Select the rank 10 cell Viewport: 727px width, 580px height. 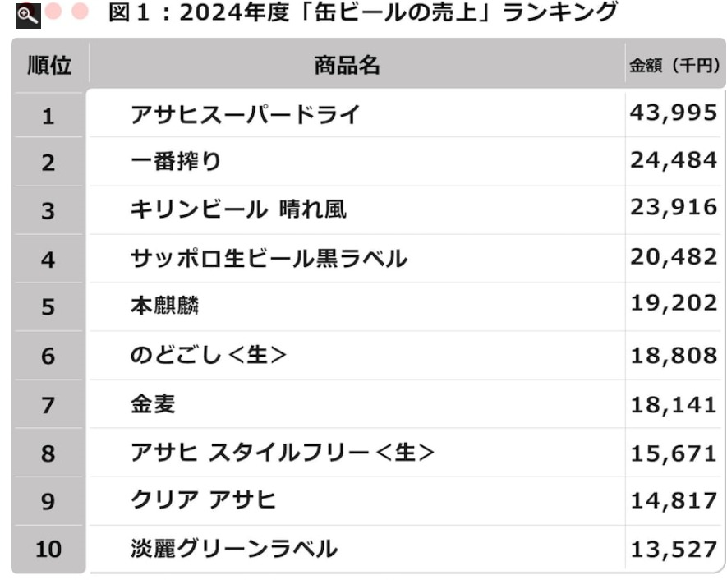[x=48, y=549]
